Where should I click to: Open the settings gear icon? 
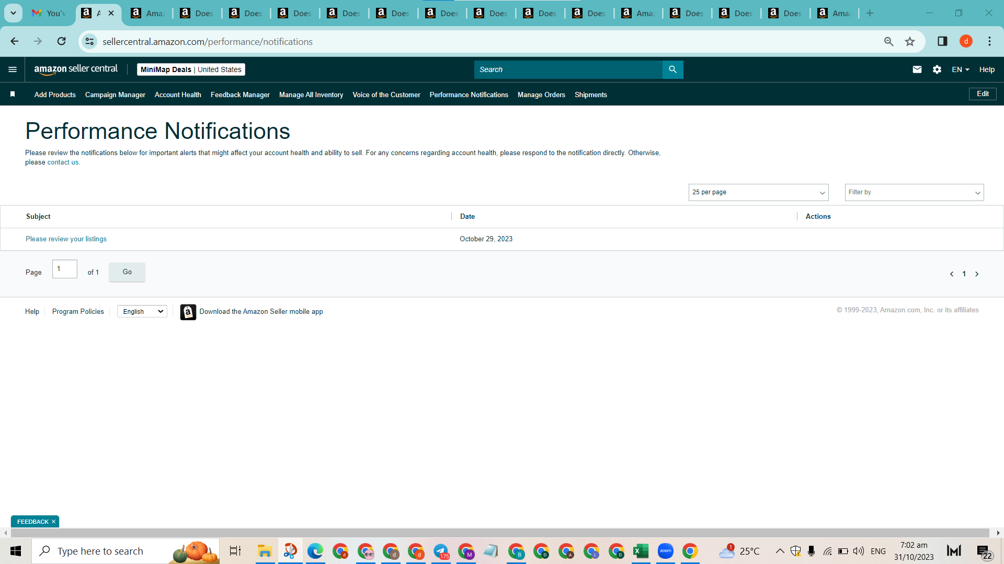tap(937, 69)
